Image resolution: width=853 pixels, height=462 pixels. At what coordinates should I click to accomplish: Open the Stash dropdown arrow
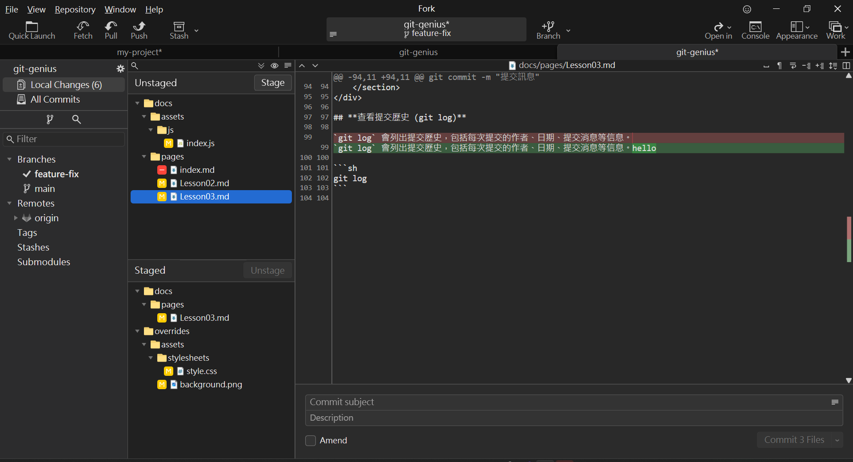pos(196,30)
